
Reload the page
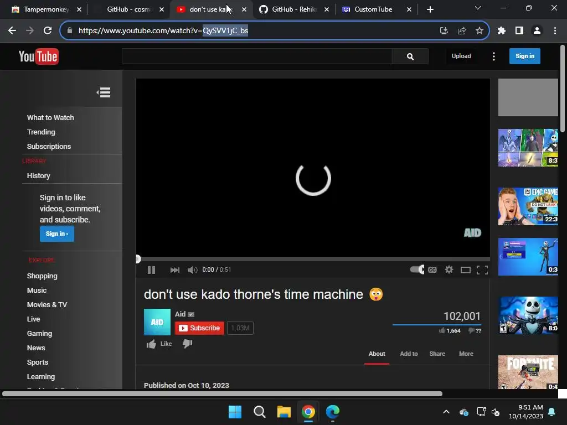pyautogui.click(x=48, y=31)
